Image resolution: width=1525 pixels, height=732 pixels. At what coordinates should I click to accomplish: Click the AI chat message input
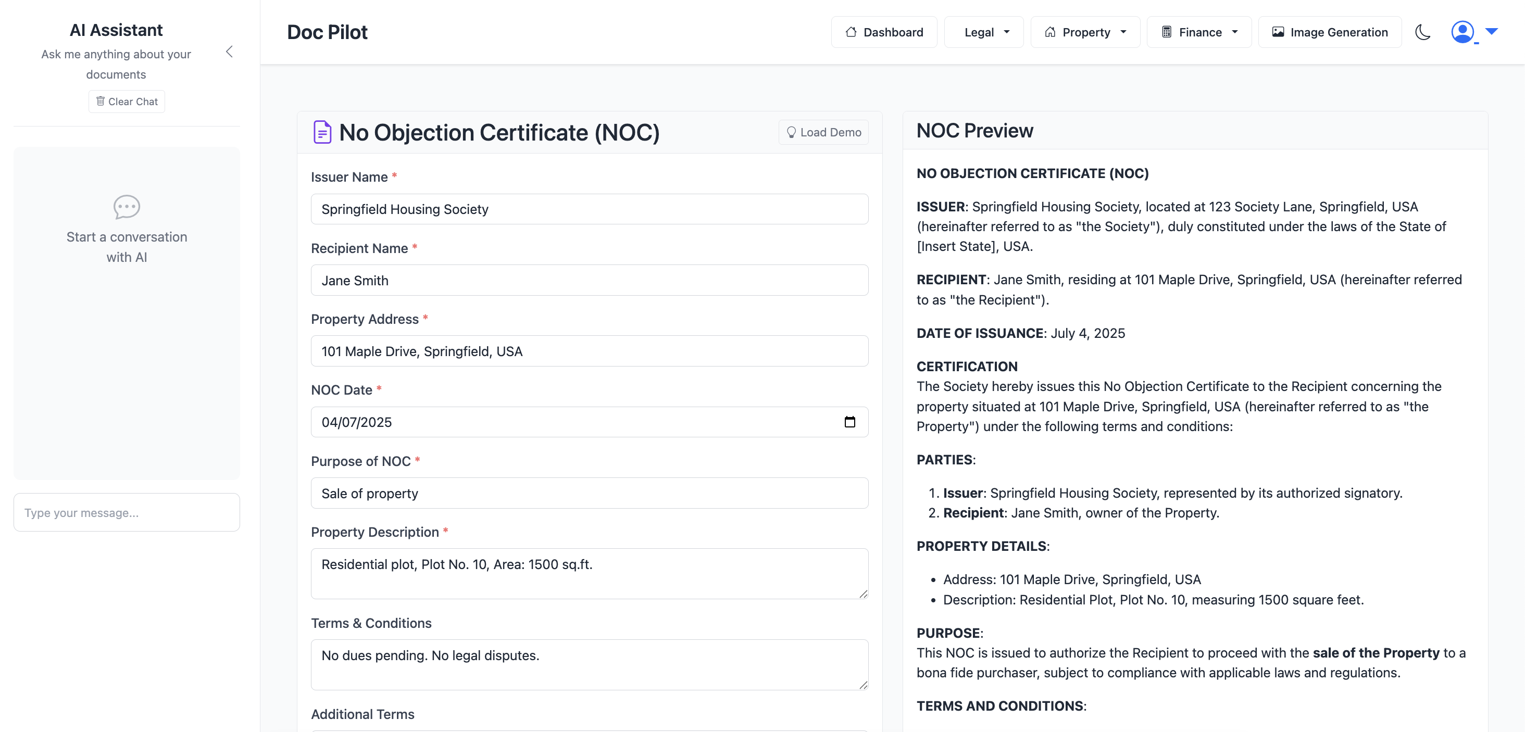(x=127, y=512)
